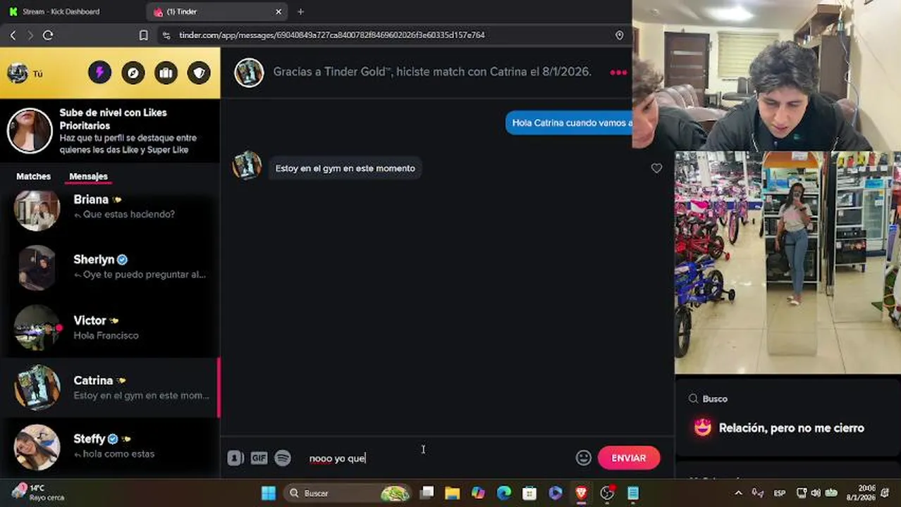Viewport: 901px width, 507px height.
Task: Send the message with ENVIAR button
Action: (629, 458)
